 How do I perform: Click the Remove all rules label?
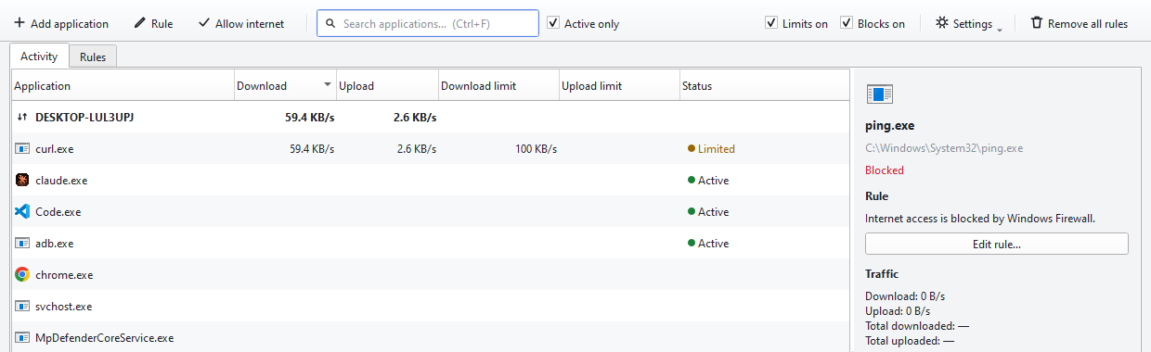1088,24
